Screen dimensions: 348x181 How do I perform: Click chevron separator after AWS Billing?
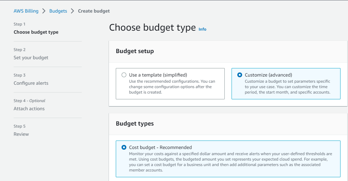[x=44, y=11]
